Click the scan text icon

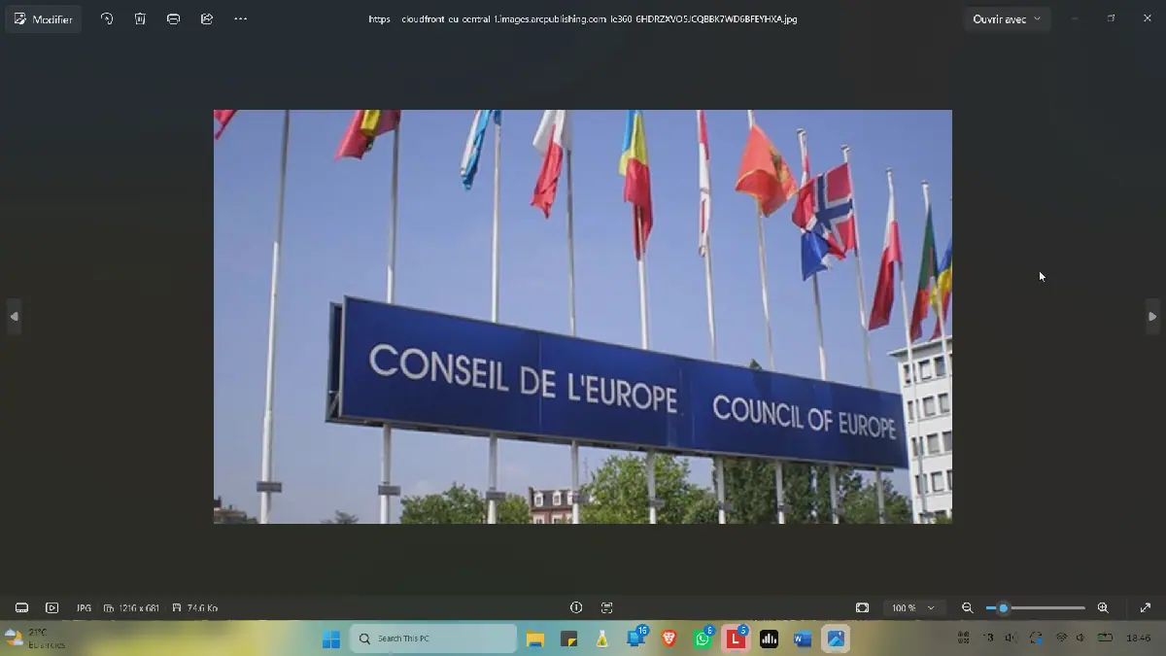[x=607, y=608]
